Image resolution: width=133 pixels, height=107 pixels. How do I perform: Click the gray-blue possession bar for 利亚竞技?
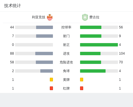45,27
